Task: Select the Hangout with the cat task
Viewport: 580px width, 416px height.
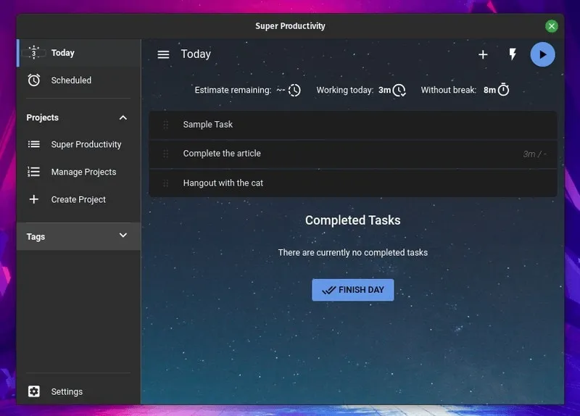Action: point(223,183)
